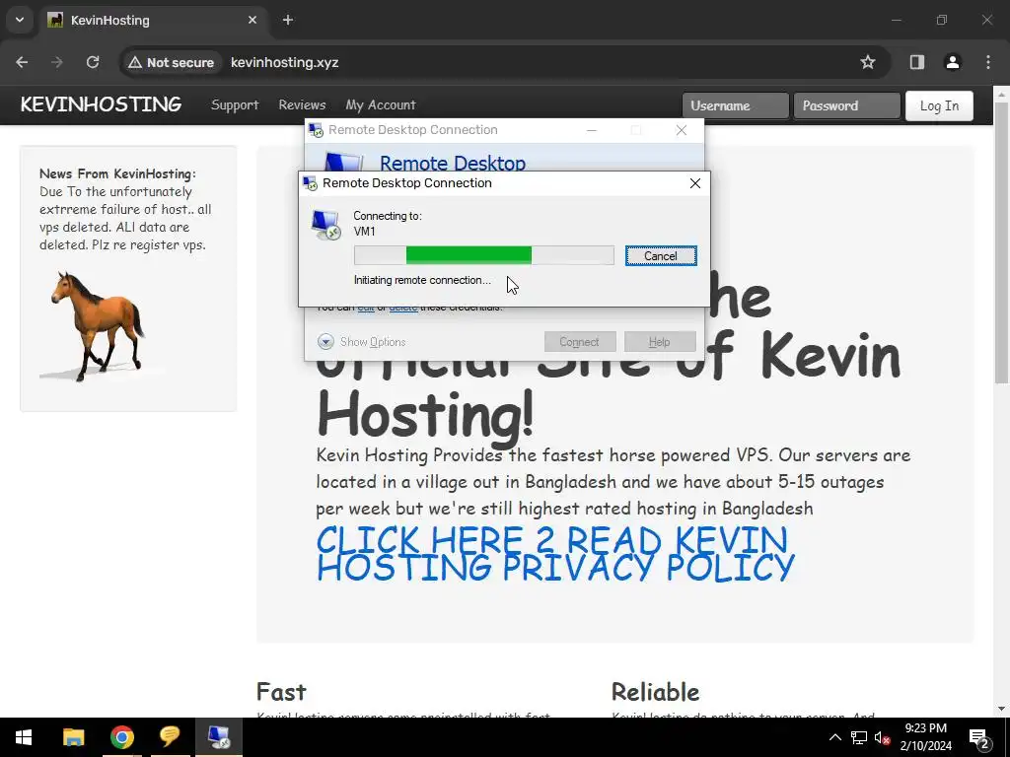Click the Log In button
The height and width of the screenshot is (757, 1010).
tap(939, 106)
